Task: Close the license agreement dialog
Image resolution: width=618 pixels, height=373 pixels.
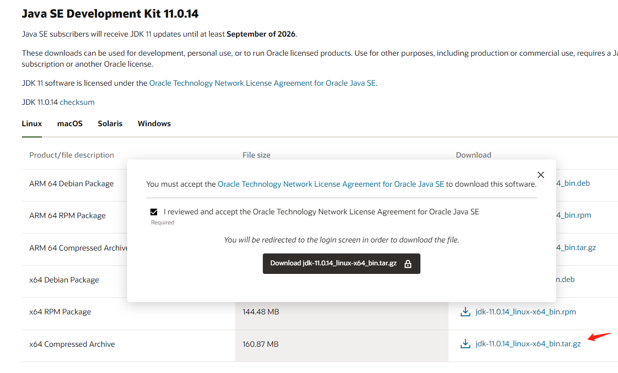Action: point(540,175)
